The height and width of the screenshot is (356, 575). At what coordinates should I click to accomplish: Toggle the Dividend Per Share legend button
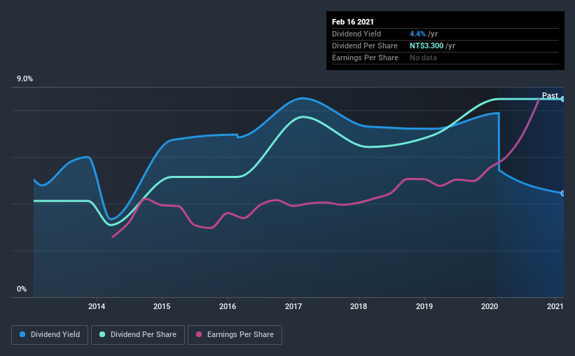coord(138,335)
